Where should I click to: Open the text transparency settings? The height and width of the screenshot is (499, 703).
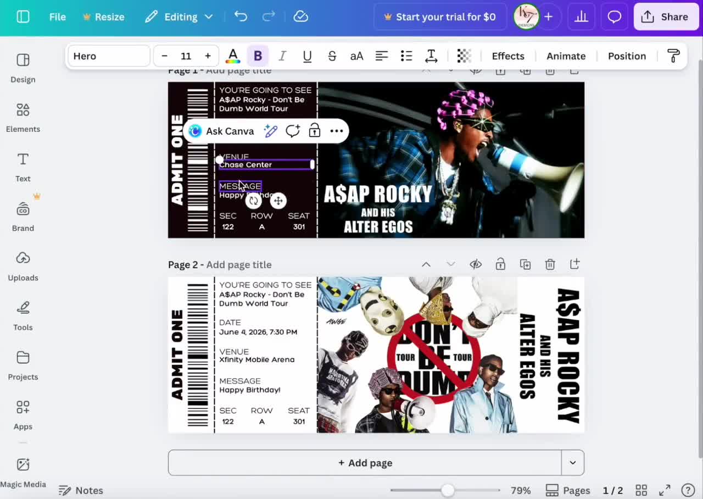coord(464,56)
